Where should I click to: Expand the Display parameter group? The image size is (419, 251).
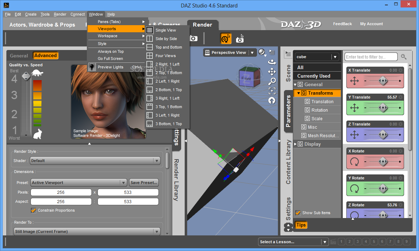coord(295,144)
